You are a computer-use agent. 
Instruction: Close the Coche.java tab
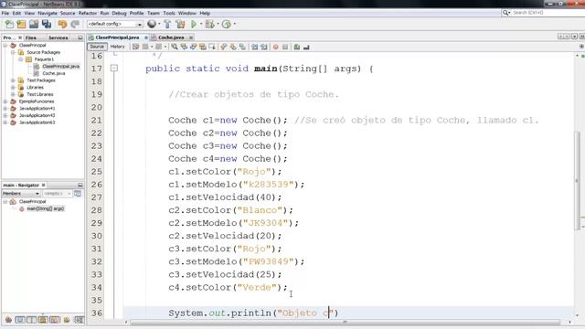coord(191,37)
